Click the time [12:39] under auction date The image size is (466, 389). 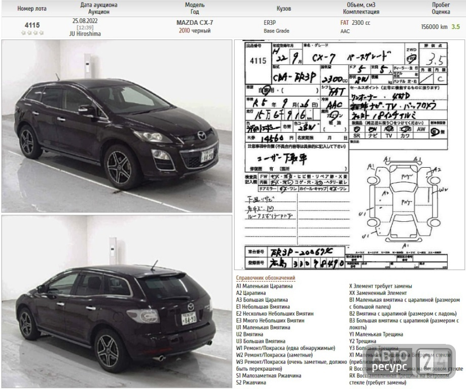tap(85, 28)
